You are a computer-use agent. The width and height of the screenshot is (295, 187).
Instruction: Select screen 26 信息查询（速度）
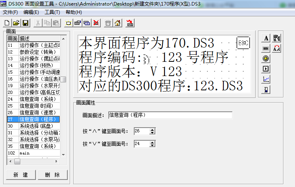pyautogui.click(x=33, y=113)
